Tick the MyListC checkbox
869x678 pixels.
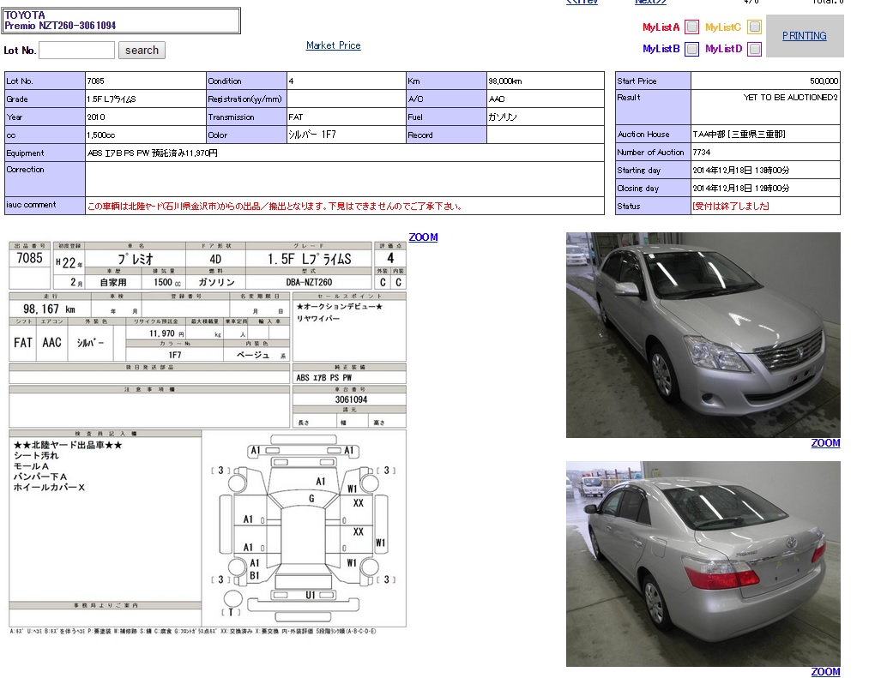click(x=754, y=27)
